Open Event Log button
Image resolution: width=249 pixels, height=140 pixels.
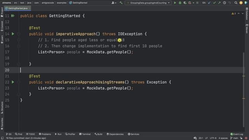point(237,134)
